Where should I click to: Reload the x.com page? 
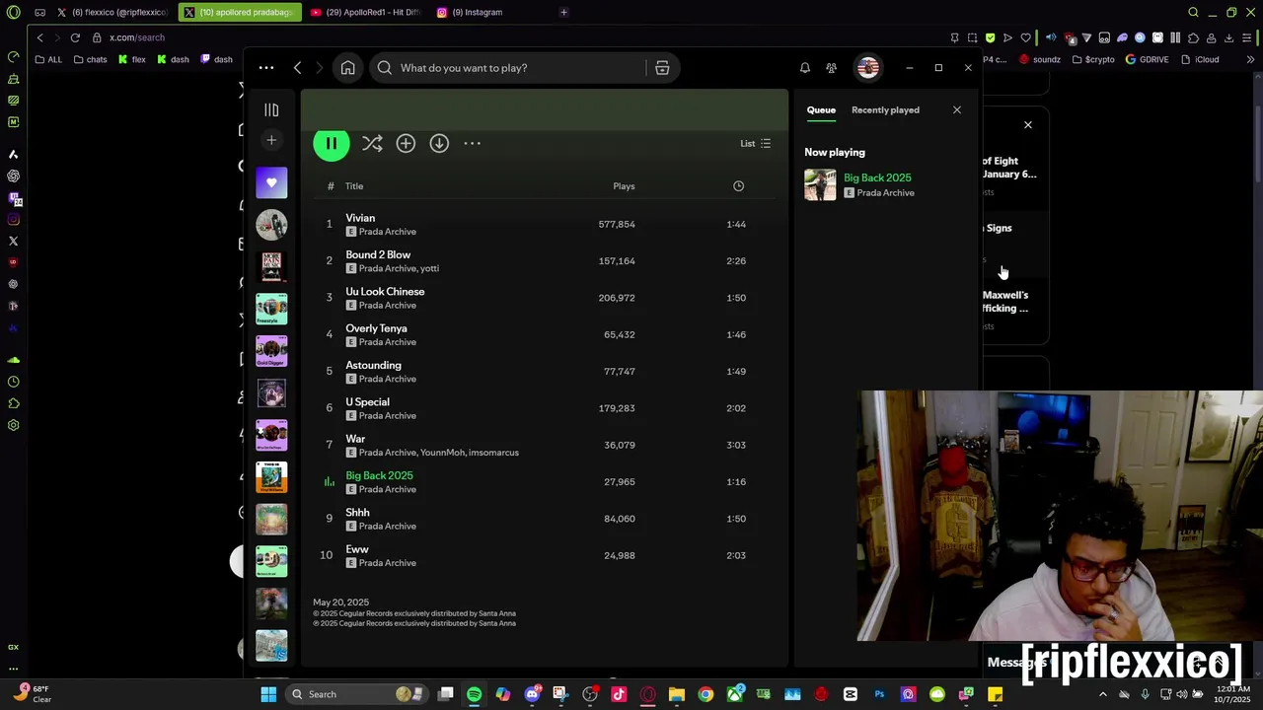pos(75,37)
